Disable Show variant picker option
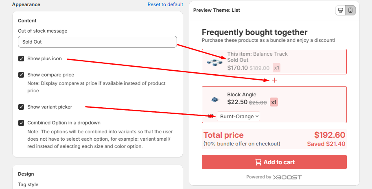372x189 pixels. pyautogui.click(x=21, y=107)
